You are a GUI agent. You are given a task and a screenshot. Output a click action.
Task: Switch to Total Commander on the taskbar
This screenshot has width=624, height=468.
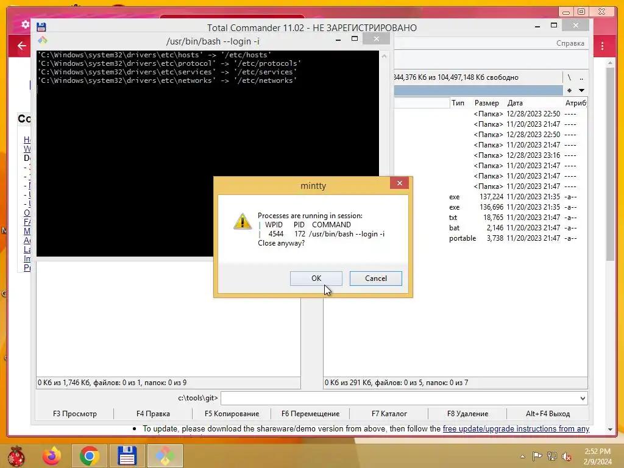click(127, 456)
